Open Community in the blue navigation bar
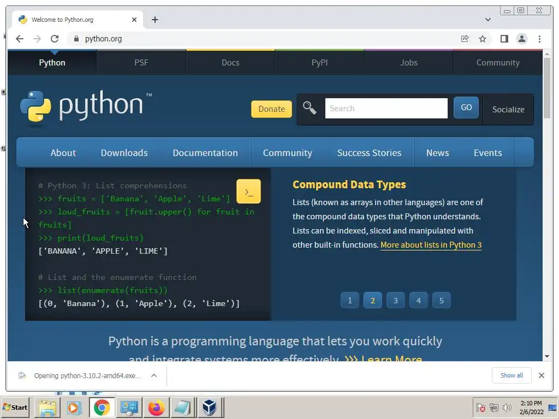 287,153
